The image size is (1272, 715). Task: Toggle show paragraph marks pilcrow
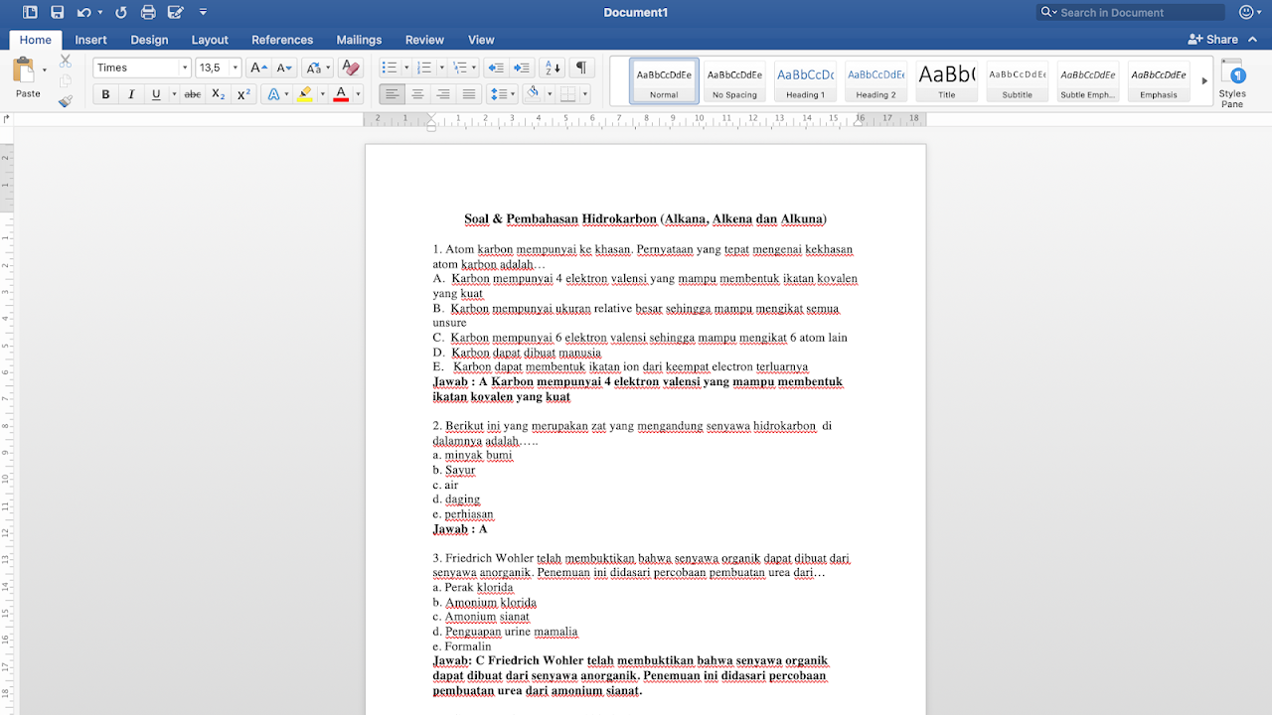[x=581, y=68]
